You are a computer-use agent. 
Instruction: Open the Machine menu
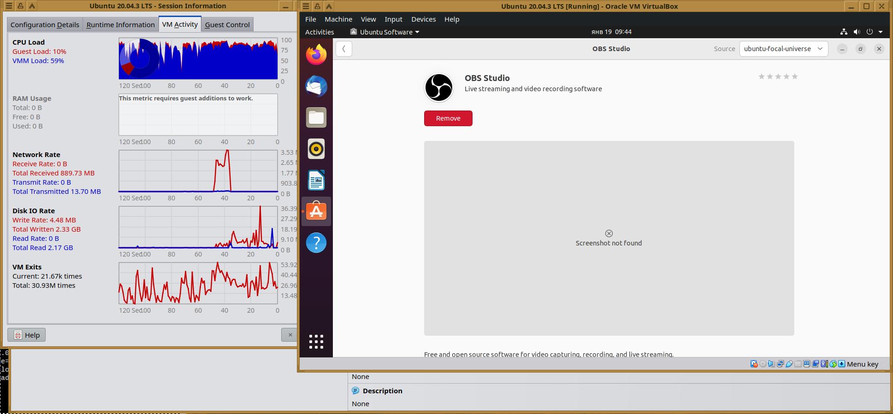click(338, 19)
